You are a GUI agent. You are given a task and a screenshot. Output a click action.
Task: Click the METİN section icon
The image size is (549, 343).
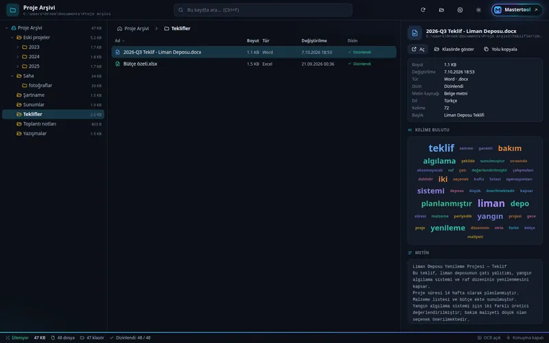point(410,252)
